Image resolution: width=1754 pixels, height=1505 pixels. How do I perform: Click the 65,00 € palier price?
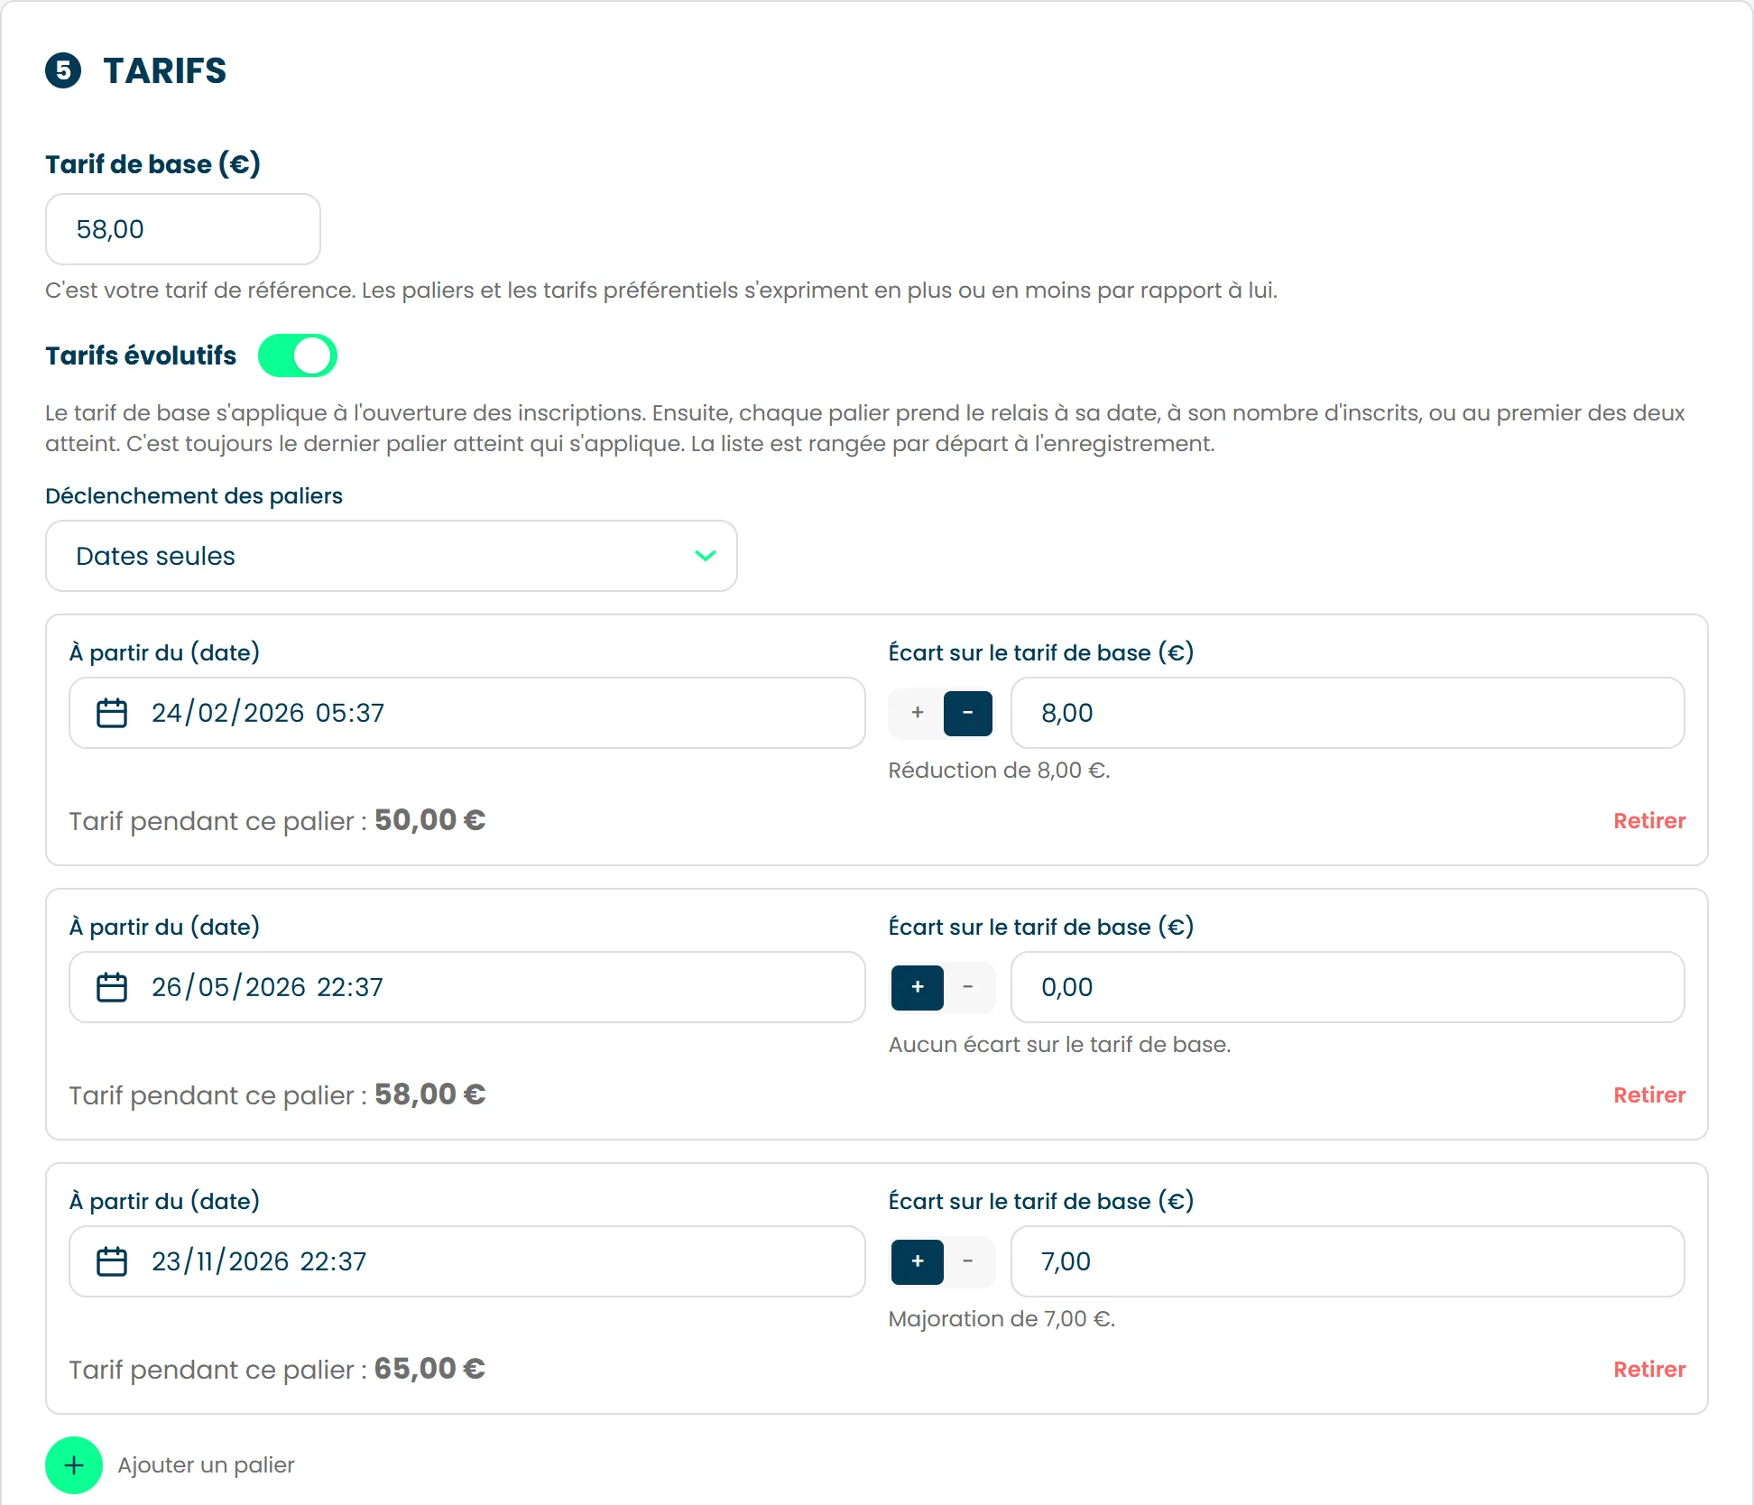tap(429, 1369)
